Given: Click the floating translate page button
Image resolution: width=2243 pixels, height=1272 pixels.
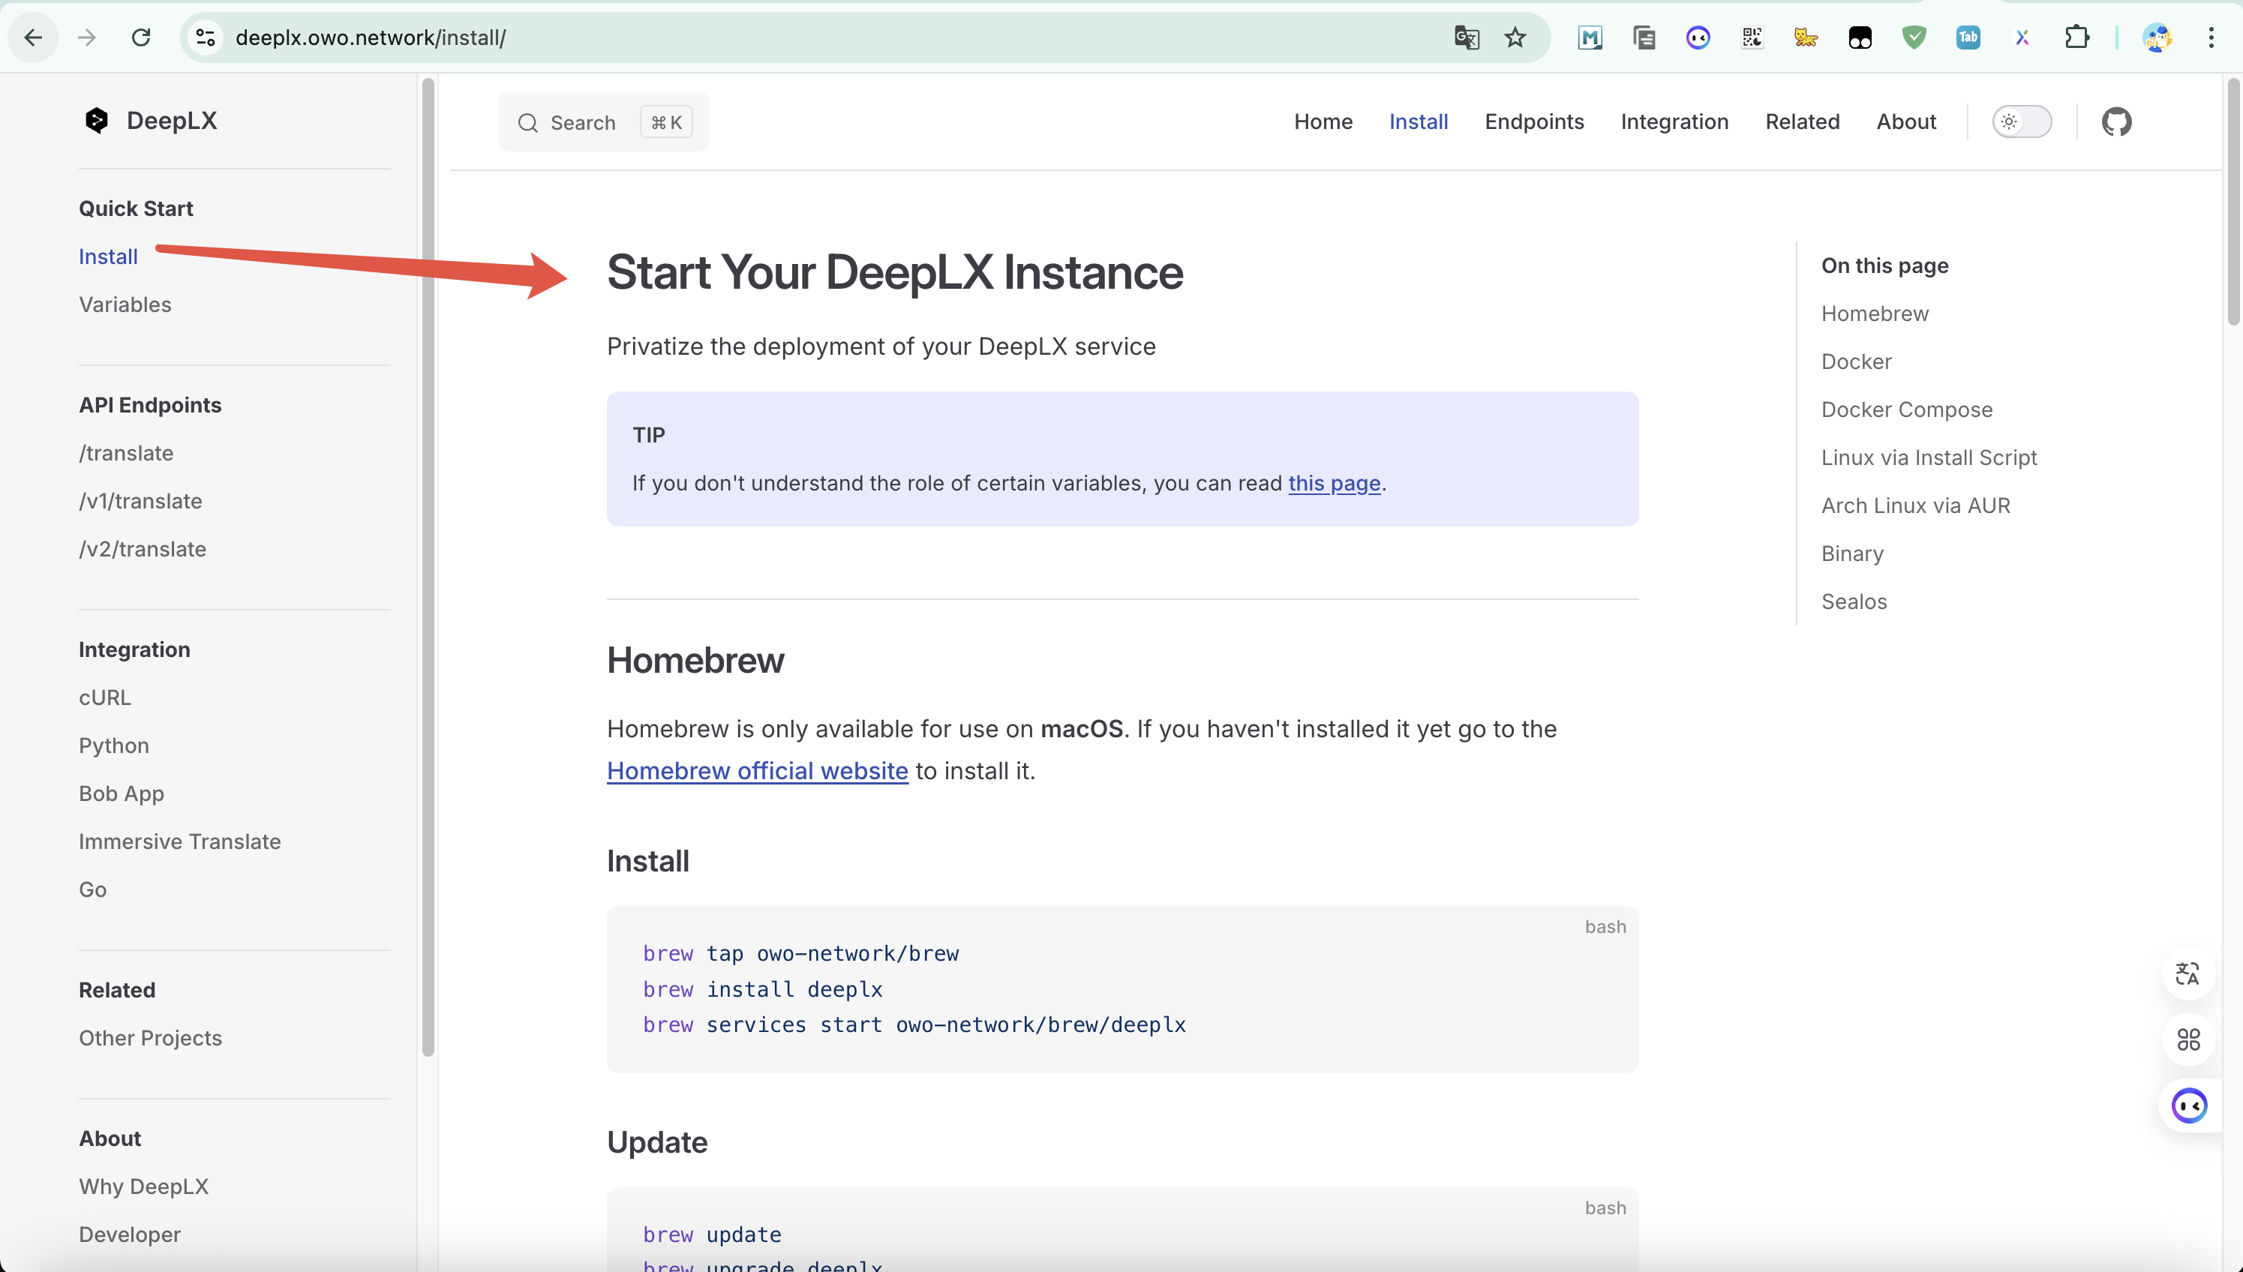Looking at the screenshot, I should [2188, 973].
